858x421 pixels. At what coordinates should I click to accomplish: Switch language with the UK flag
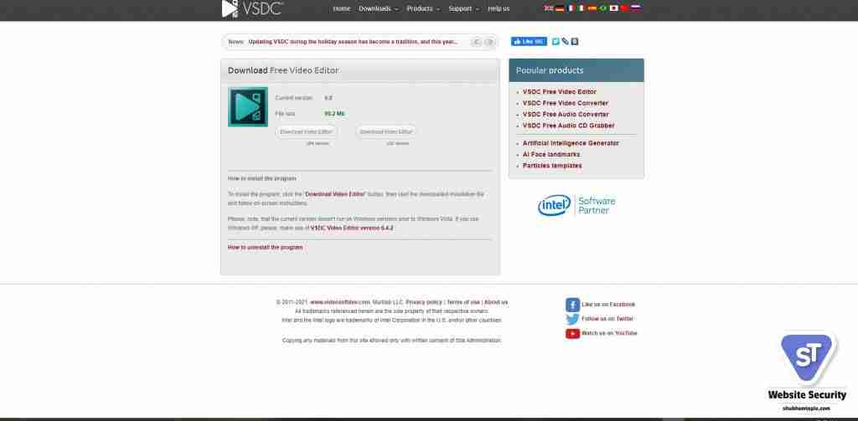549,8
